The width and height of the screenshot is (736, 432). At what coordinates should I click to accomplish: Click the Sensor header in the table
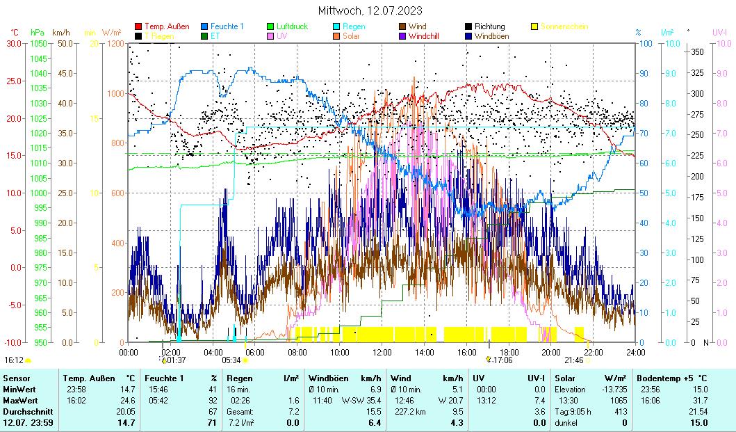[17, 377]
